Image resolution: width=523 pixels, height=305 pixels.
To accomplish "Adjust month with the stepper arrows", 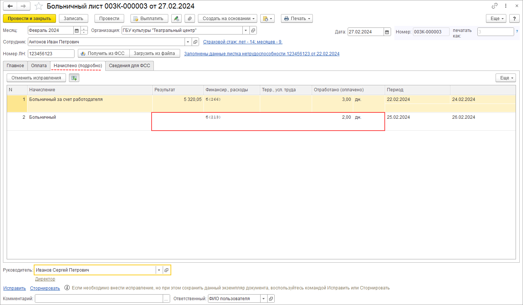I will coord(84,30).
